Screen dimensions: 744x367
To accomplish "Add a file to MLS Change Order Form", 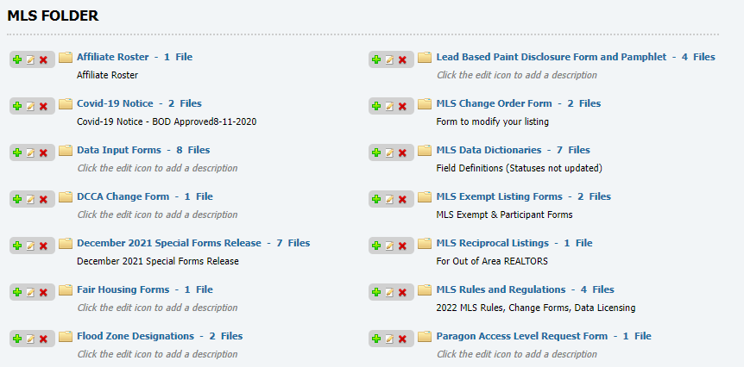I will pyautogui.click(x=376, y=106).
